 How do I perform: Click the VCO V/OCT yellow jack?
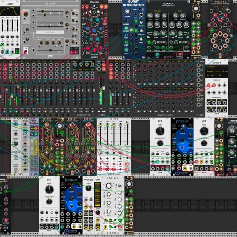(x=201, y=161)
